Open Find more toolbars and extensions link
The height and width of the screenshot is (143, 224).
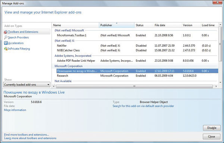tap(27, 134)
